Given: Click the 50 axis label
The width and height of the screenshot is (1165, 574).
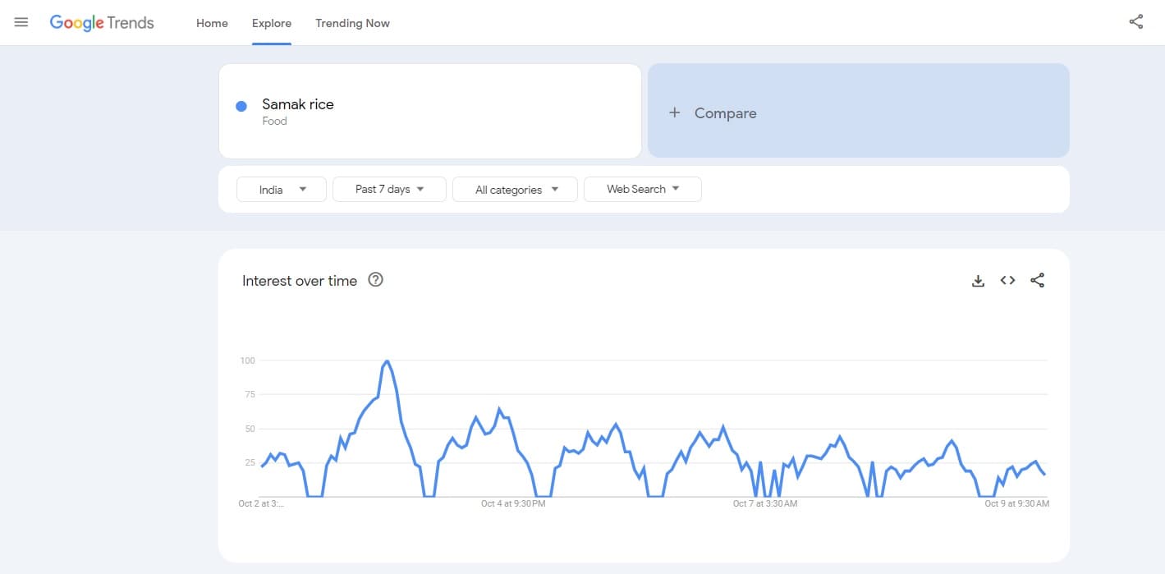Looking at the screenshot, I should tap(250, 429).
